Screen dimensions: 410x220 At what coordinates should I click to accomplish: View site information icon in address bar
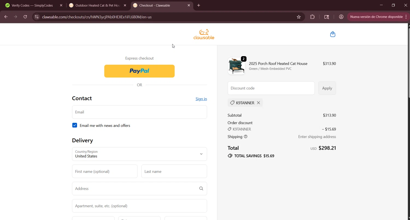coord(37,17)
